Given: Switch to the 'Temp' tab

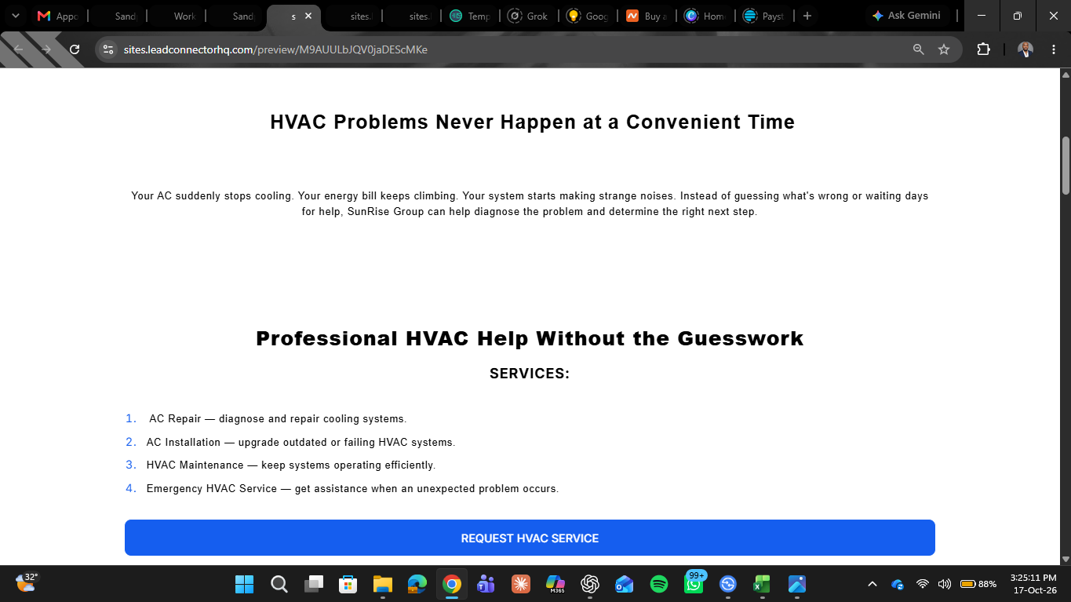Looking at the screenshot, I should 470,16.
